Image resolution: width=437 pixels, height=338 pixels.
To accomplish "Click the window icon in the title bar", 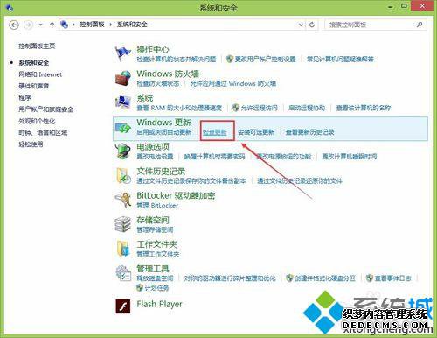I will pos(9,8).
